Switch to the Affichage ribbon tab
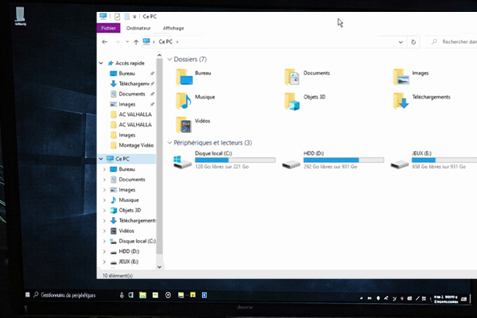477x318 pixels. pos(173,28)
